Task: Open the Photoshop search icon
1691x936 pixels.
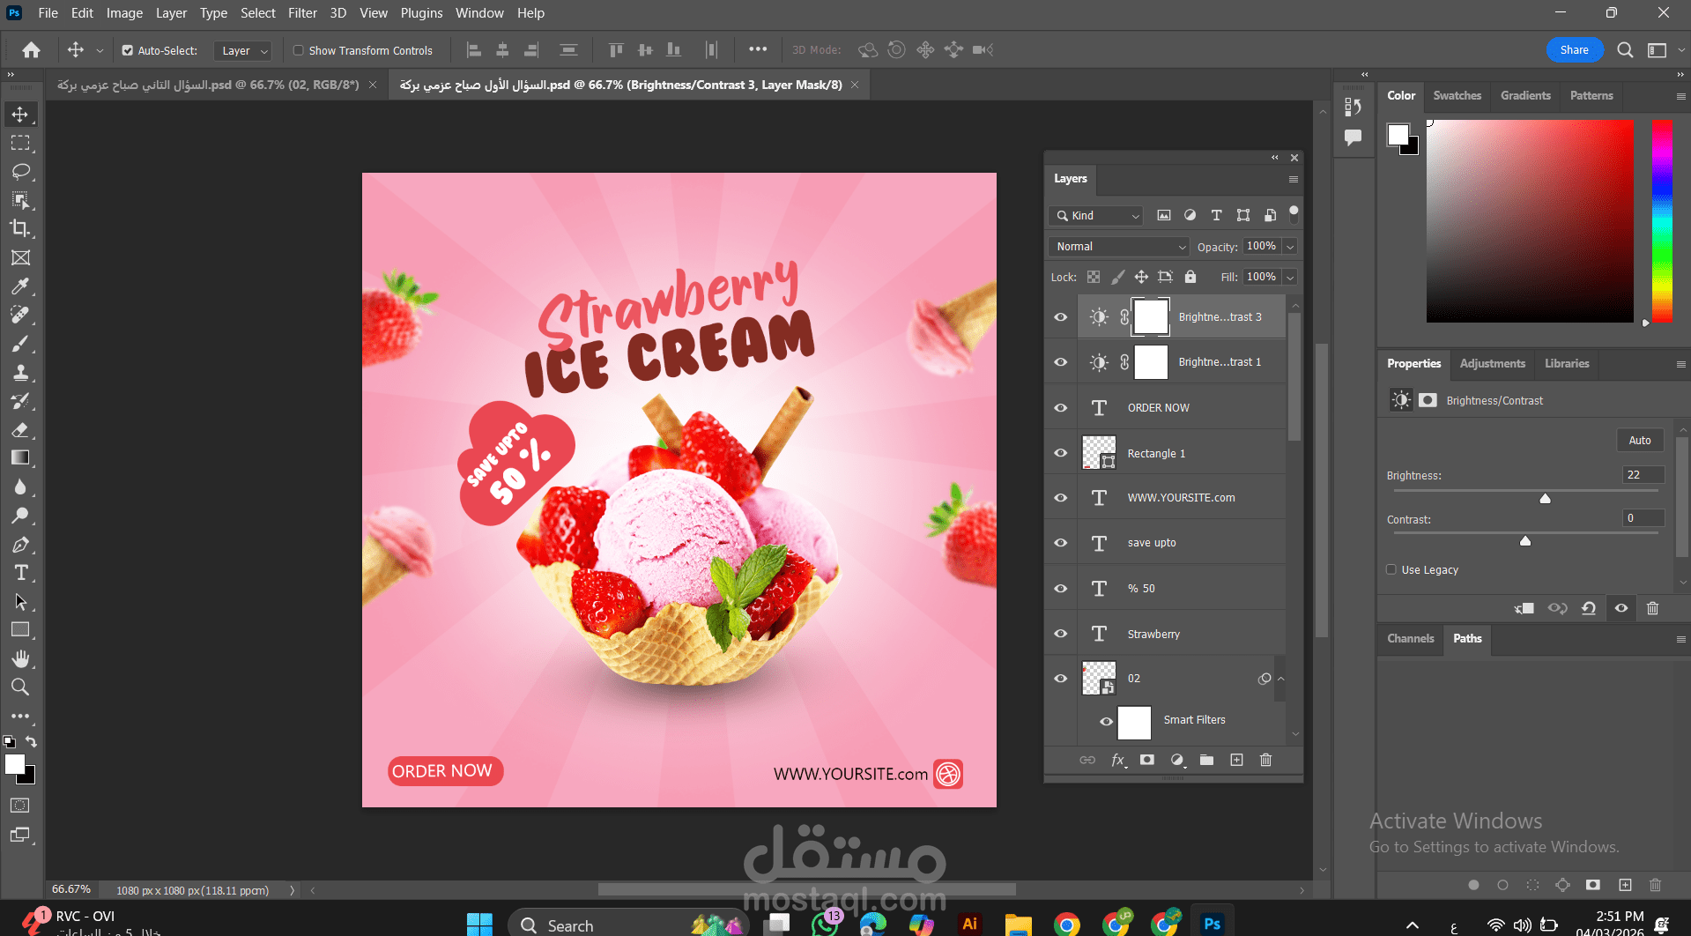Action: click(x=1625, y=50)
